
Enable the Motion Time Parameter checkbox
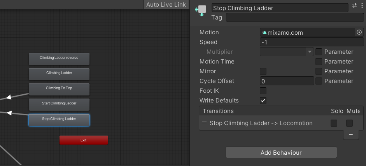[319, 62]
